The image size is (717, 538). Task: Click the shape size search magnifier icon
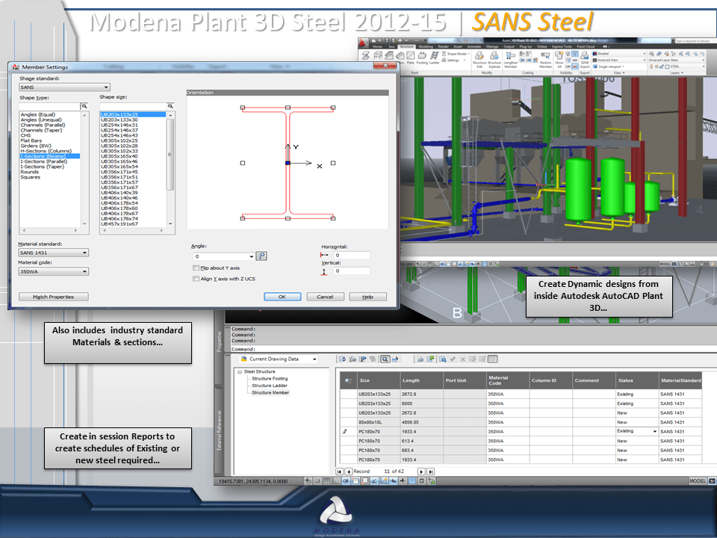coord(170,106)
